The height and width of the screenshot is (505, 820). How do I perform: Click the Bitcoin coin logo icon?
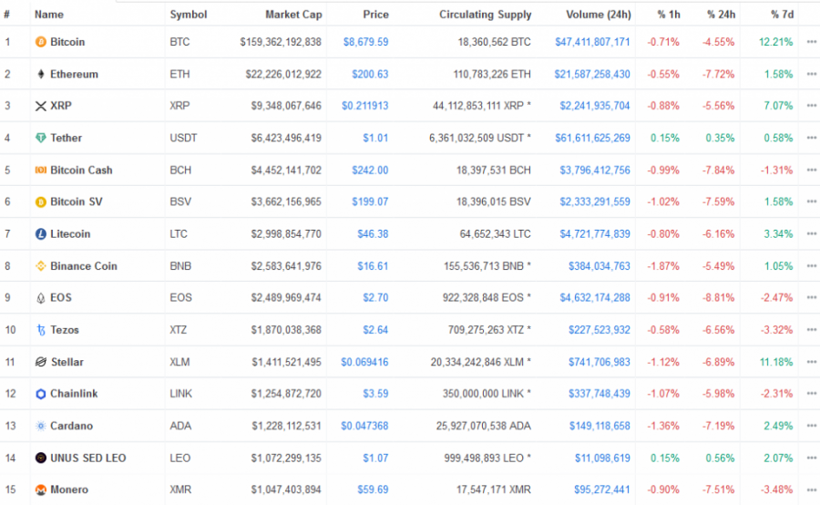(x=40, y=42)
